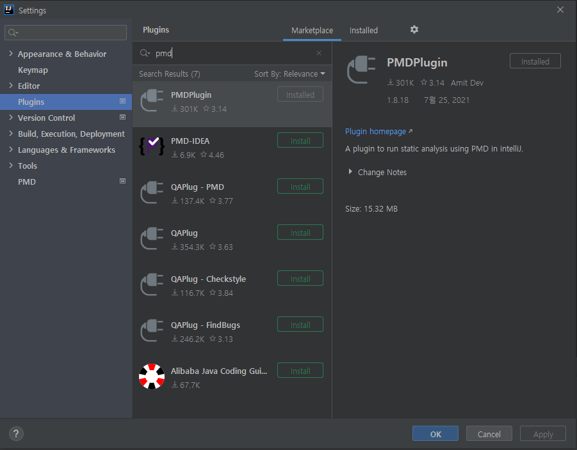
Task: Select PMDPlugin in search results
Action: pos(232,104)
